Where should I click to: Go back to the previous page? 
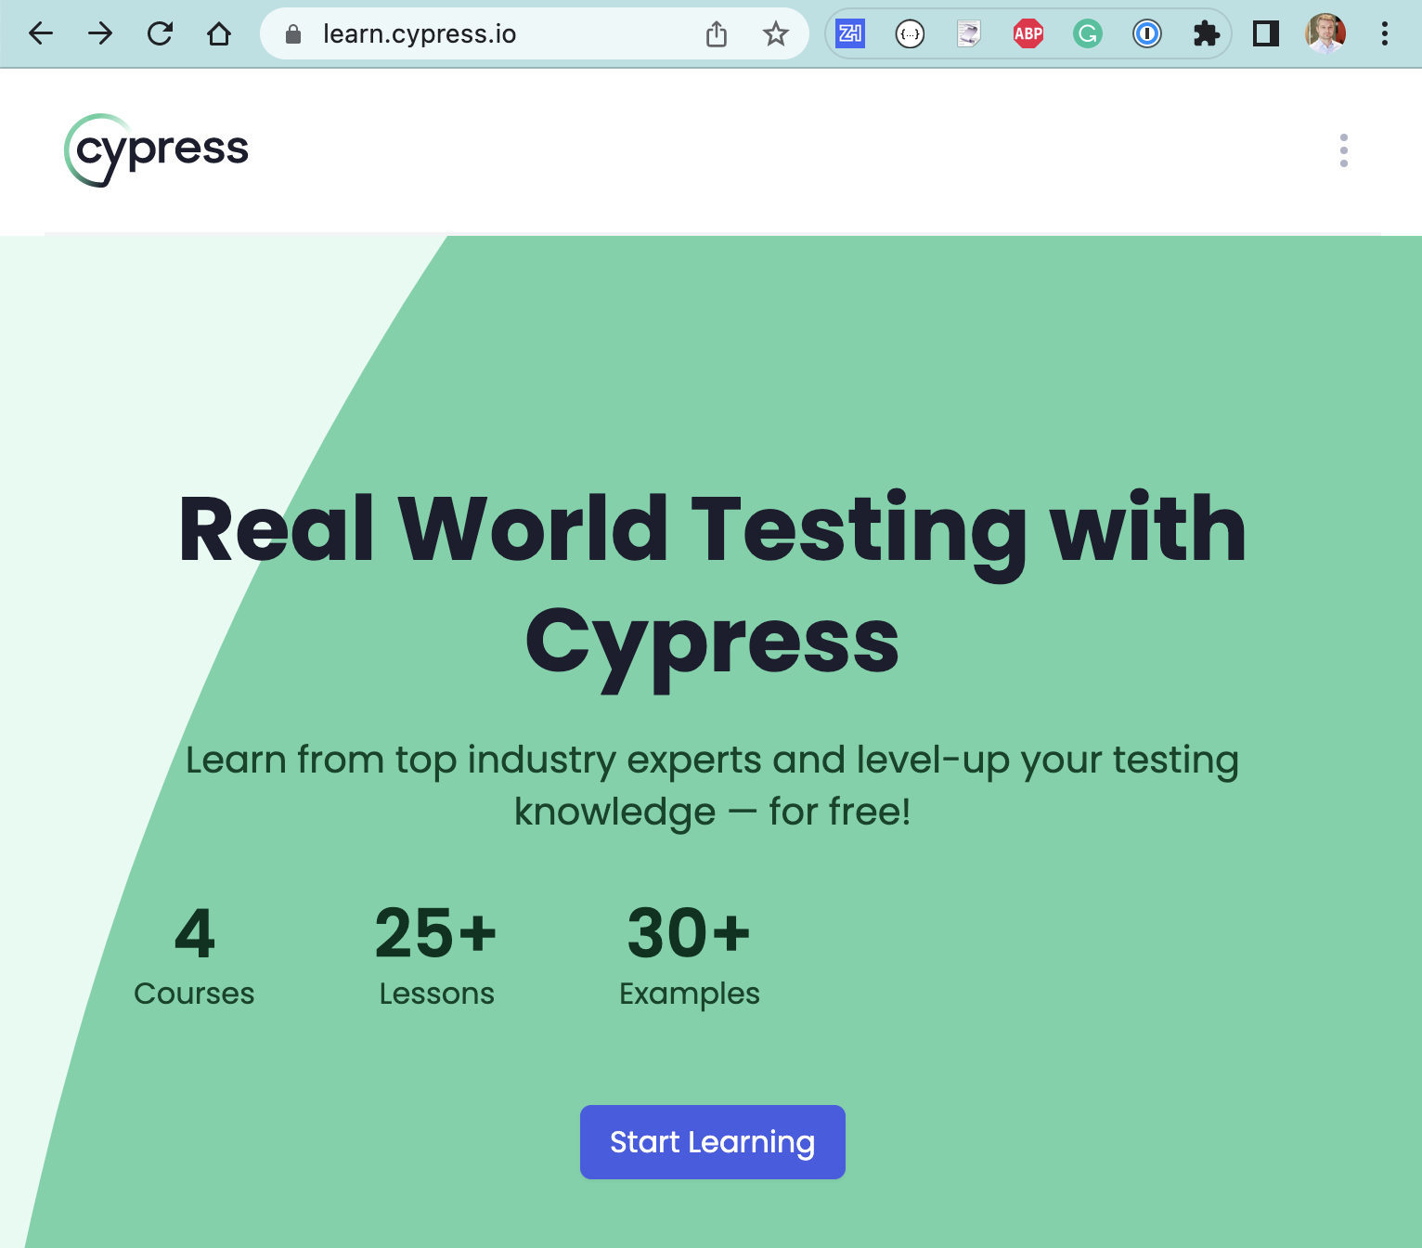(41, 34)
